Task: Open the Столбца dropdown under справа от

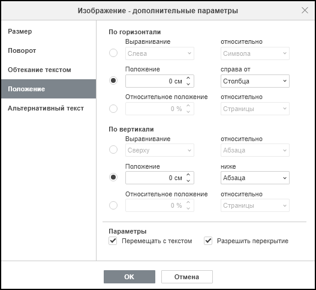Action: [255, 81]
